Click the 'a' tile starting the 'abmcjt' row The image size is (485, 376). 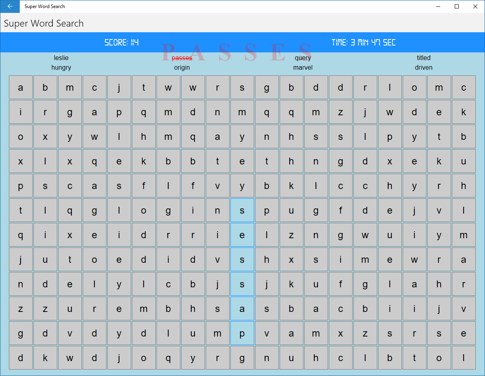(21, 87)
